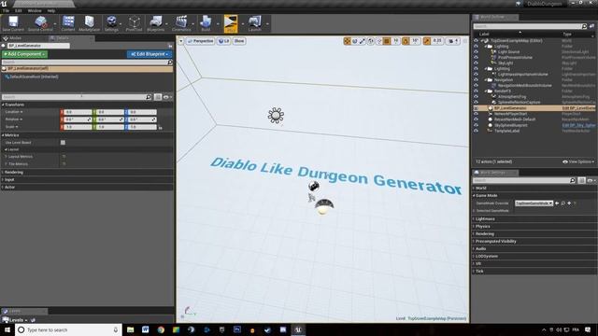Click the Edit BP_LevelGenerator link in outliner
Viewport: 598px width, 336px height.
point(578,108)
